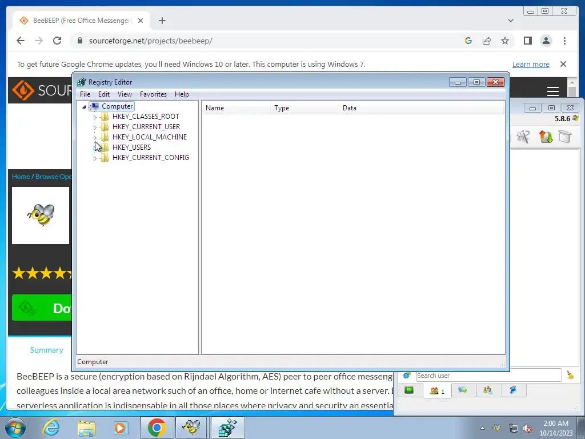Open the Favorites menu in Registry Editor

(153, 94)
